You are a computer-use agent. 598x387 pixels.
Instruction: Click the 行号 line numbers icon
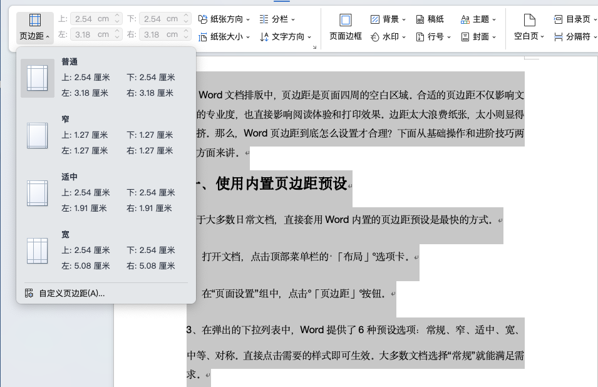tap(420, 36)
